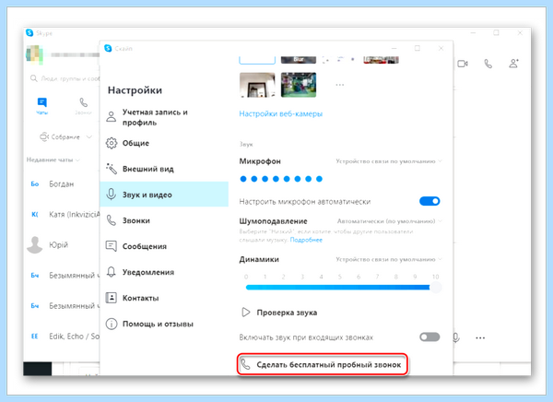Click search field Люди, группы in Skype window
This screenshot has height=402, width=553.
(65, 78)
